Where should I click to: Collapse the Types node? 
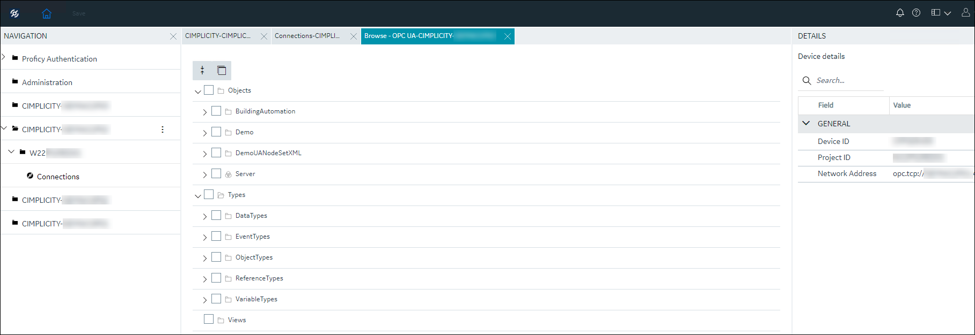point(197,196)
